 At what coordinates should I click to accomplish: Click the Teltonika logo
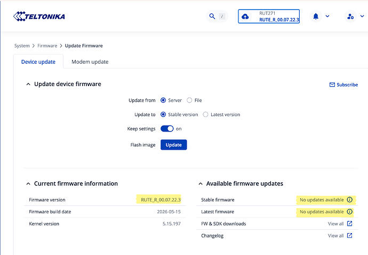(x=39, y=17)
